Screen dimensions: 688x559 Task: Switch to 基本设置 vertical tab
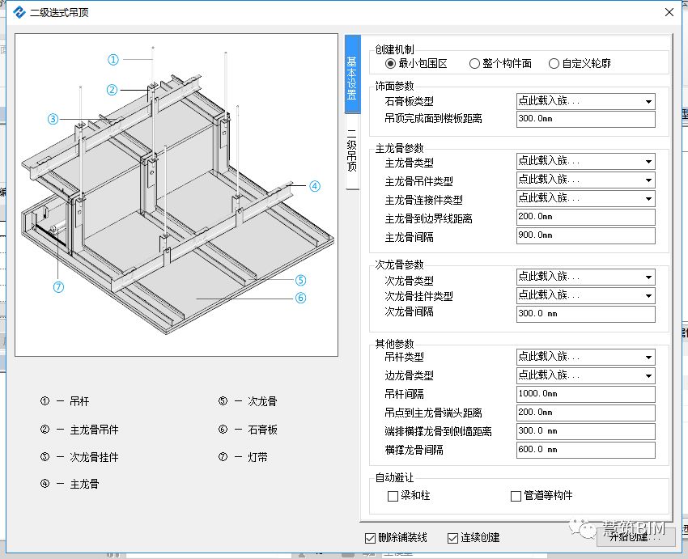coord(352,74)
